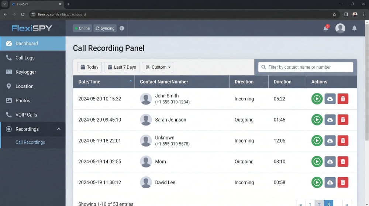Play the John Smith call recording

[317, 99]
